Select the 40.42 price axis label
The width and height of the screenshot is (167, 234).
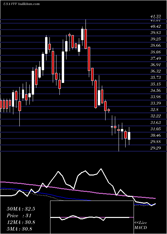pos(156,26)
